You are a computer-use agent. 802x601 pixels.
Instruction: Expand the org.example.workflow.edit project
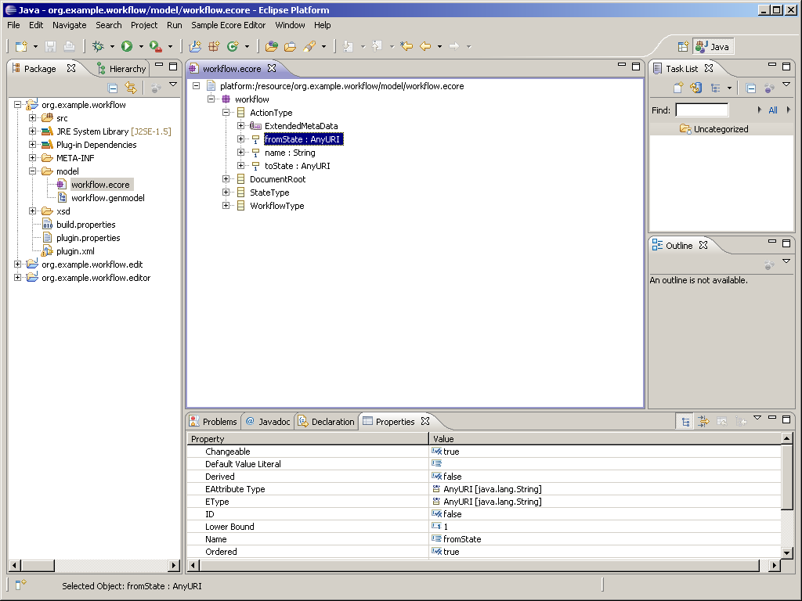[18, 265]
